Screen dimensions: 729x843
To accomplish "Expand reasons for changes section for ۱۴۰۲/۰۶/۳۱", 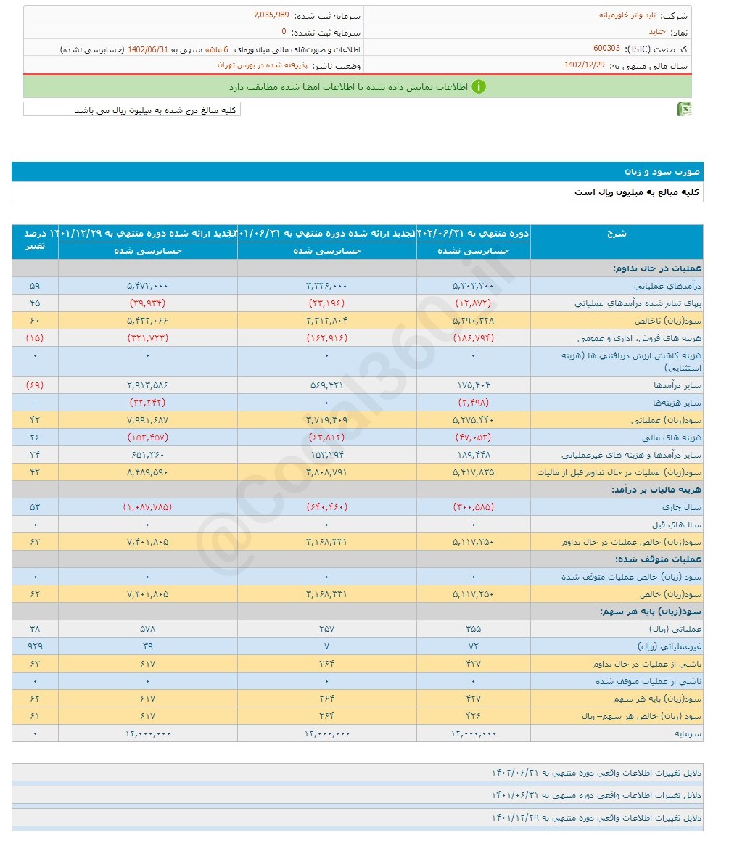I will coord(596,772).
